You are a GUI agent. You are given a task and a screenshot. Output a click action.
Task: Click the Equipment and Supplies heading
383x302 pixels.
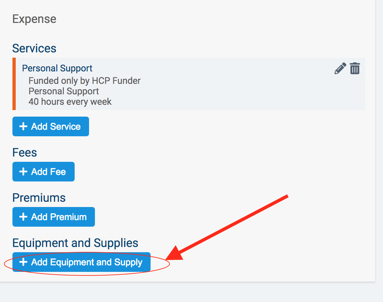pos(75,243)
